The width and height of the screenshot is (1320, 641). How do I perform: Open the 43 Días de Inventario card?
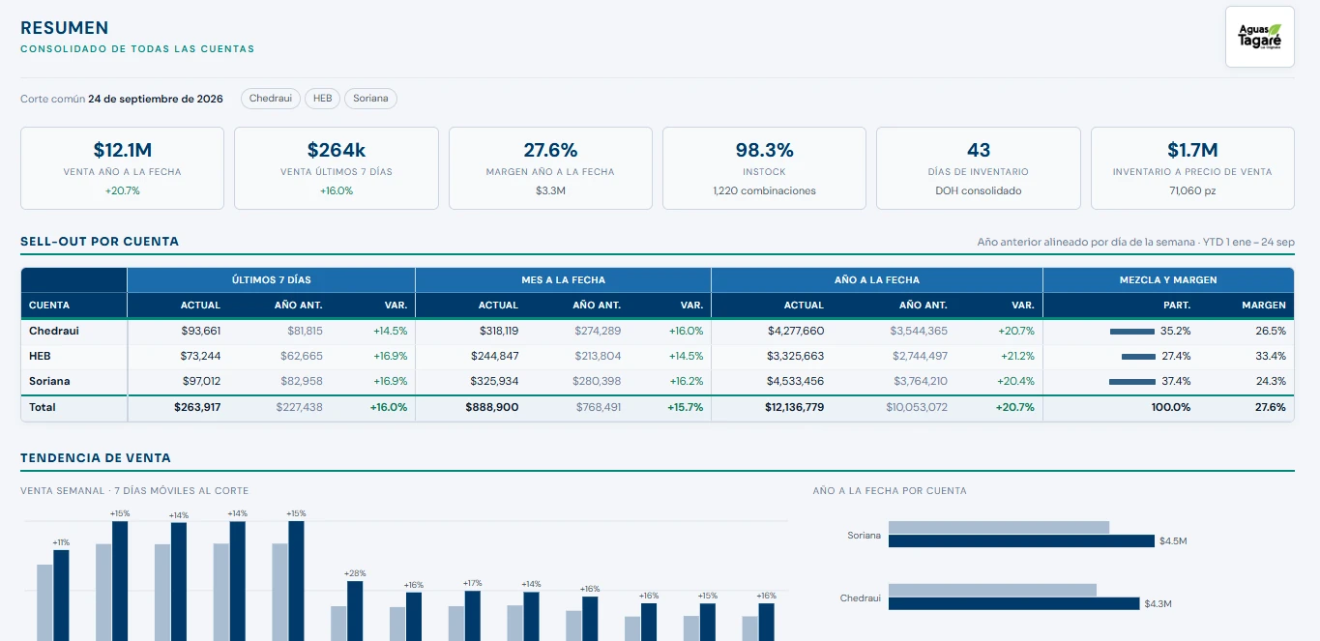point(979,168)
